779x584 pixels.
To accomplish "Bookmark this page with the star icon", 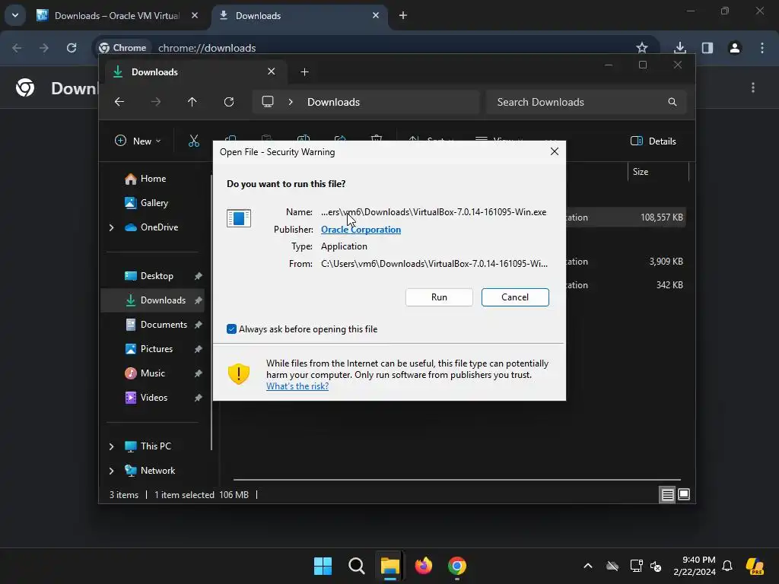I will point(642,48).
